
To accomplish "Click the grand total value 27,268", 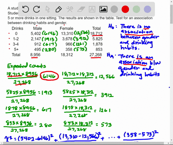I will click(x=96, y=55).
